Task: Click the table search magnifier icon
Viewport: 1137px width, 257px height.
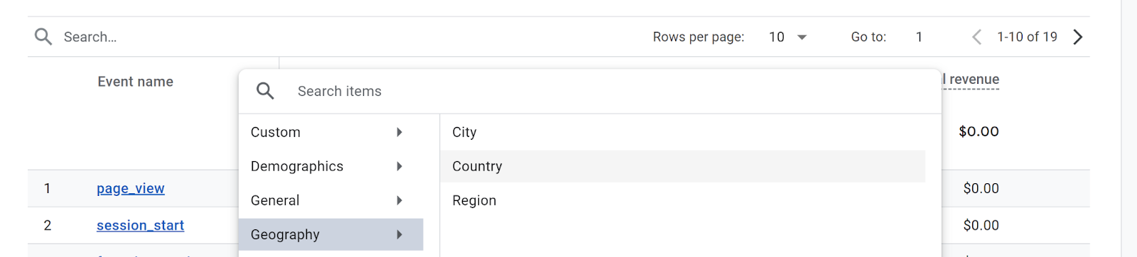Action: pyautogui.click(x=43, y=37)
